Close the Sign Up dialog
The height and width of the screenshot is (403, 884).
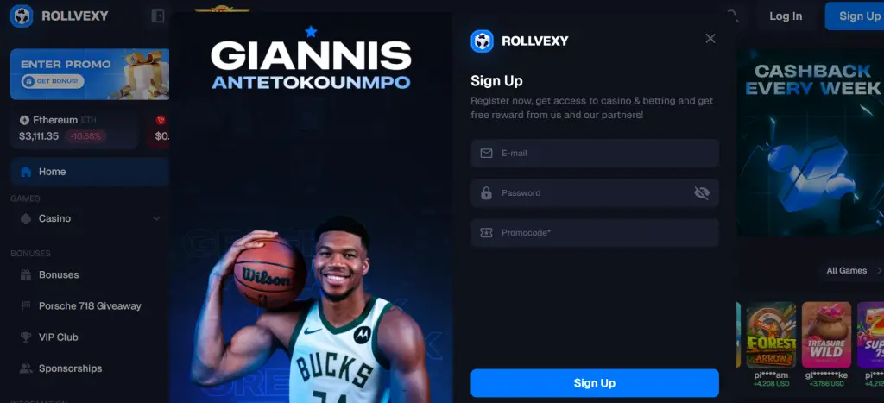click(710, 38)
